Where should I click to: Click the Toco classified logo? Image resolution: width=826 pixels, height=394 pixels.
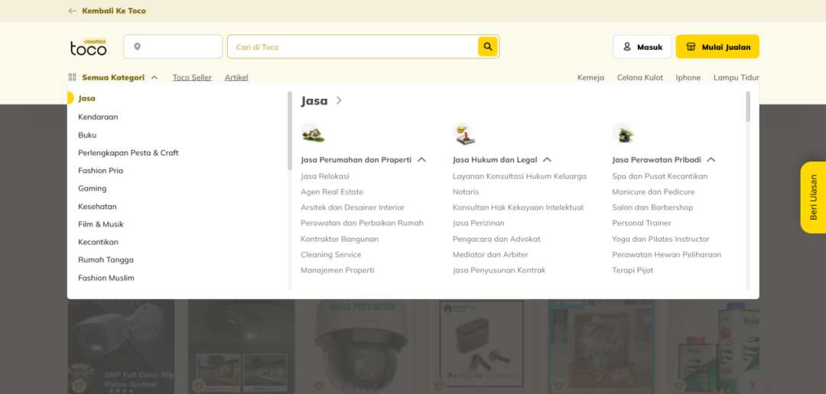89,47
